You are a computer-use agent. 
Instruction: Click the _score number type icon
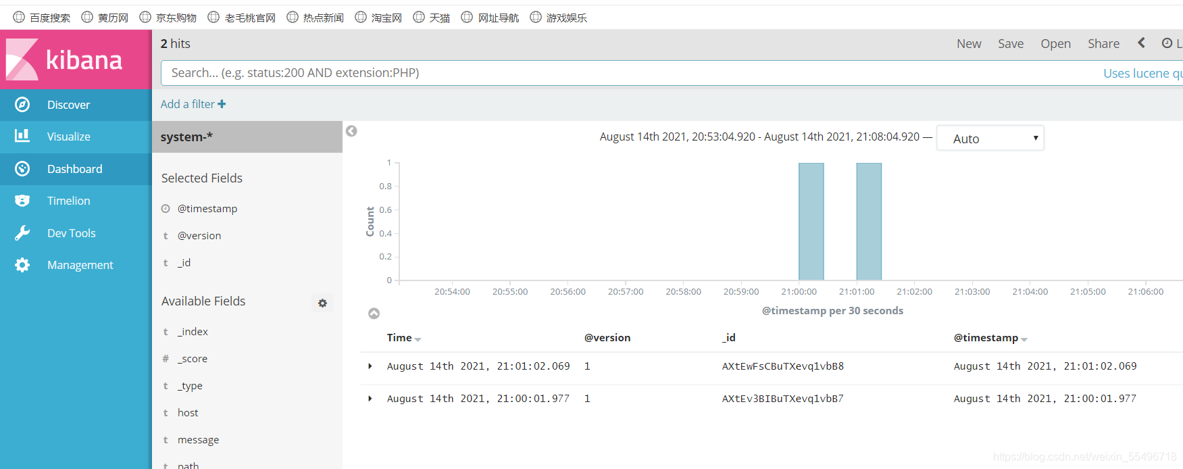click(166, 359)
